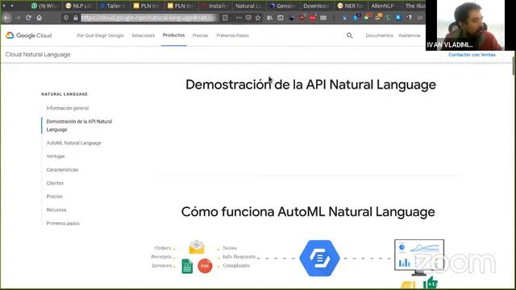Click the page vertical scrollbar
Screen dimensions: 516x290
514,66
